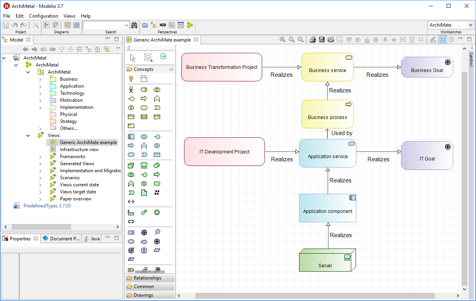Open the File menu
476x301 pixels.
(7, 16)
